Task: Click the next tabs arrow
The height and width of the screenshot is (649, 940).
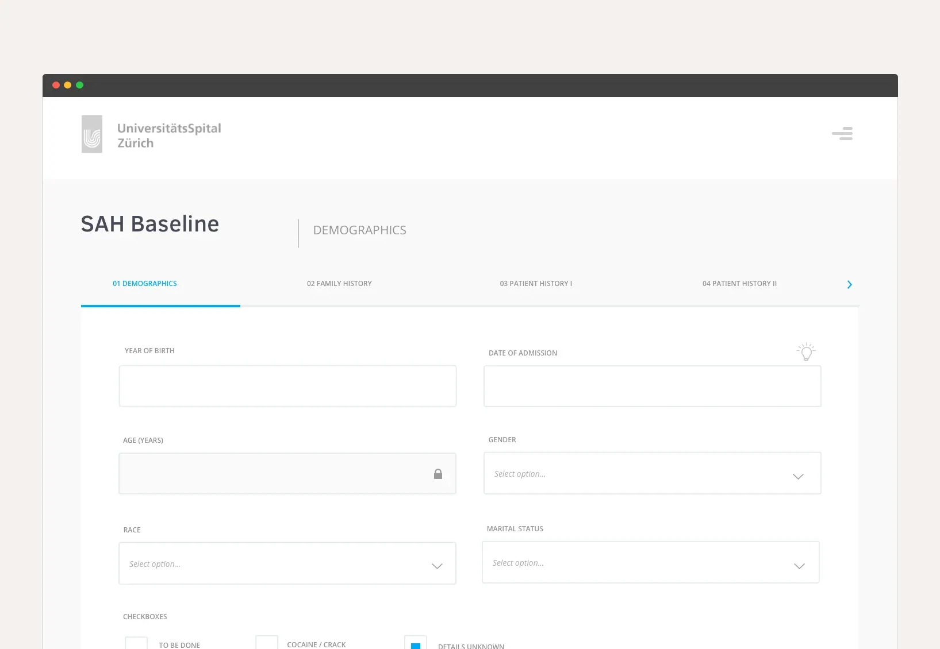Action: (x=849, y=284)
